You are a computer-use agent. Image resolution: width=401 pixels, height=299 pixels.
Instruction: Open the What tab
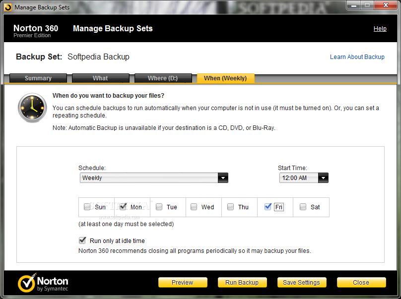[101, 78]
